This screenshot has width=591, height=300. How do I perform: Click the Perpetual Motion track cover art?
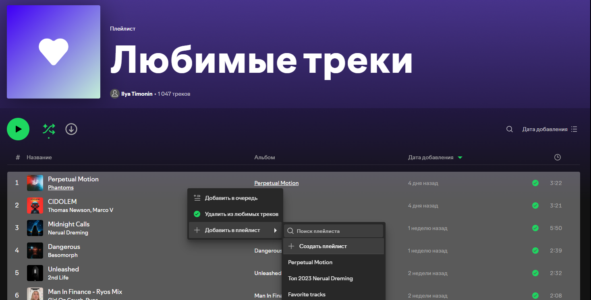[x=35, y=183]
